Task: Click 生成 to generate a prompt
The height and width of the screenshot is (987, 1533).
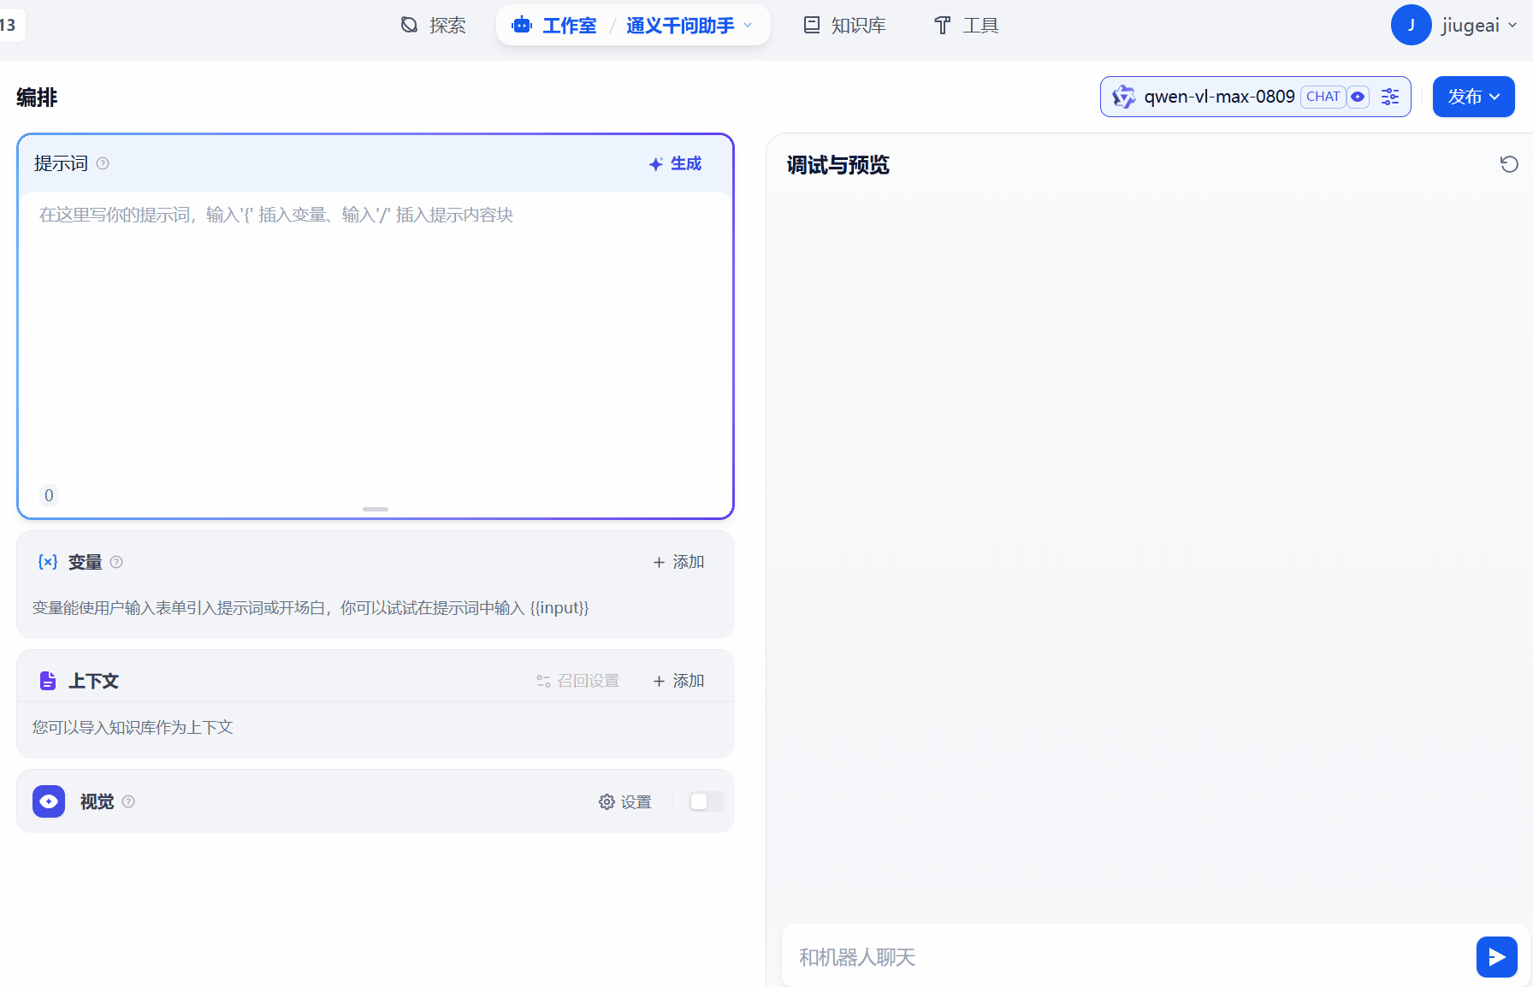Action: pos(675,163)
